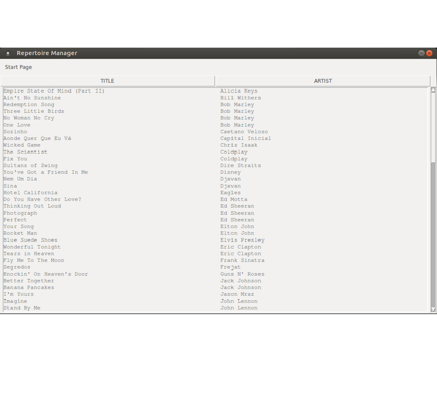The image size is (437, 393).
Task: Close the Repertoire Manager window
Action: pos(429,53)
